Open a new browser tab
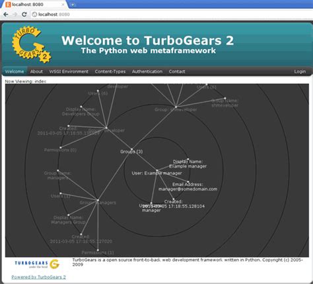The image size is (313, 284). [x=73, y=5]
